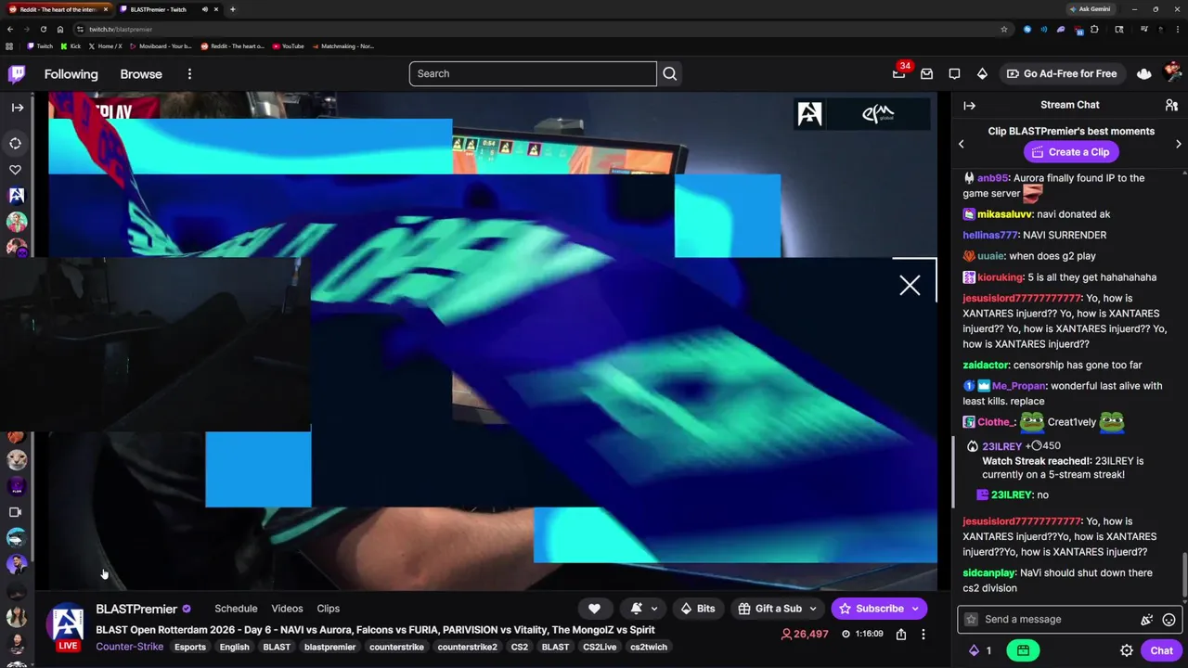This screenshot has width=1188, height=668.
Task: Focus the Twitch search field
Action: pyautogui.click(x=533, y=74)
